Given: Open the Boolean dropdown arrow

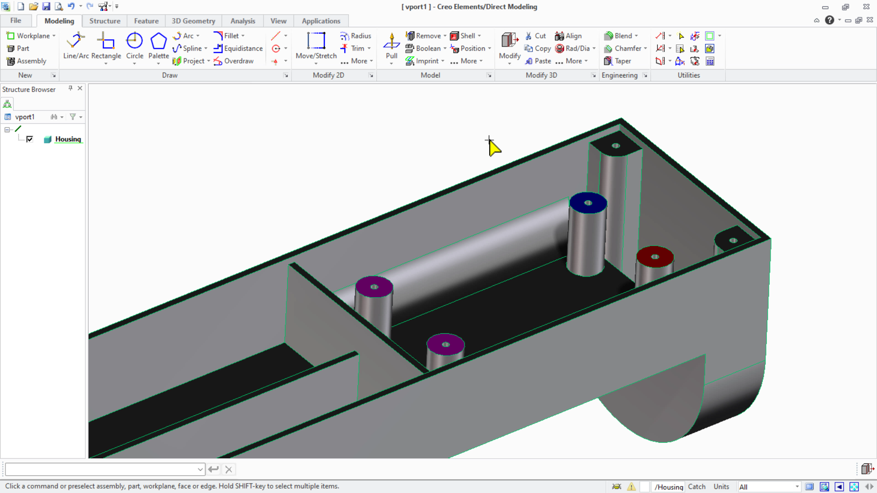Looking at the screenshot, I should coord(445,48).
